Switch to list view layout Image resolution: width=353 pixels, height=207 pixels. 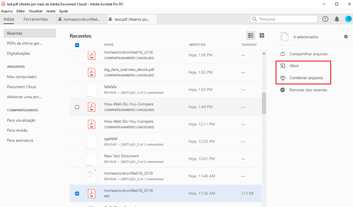[250, 36]
